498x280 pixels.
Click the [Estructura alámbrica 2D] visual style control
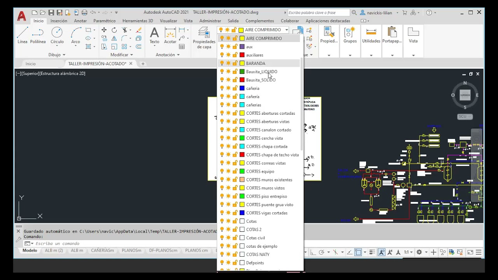[63, 73]
